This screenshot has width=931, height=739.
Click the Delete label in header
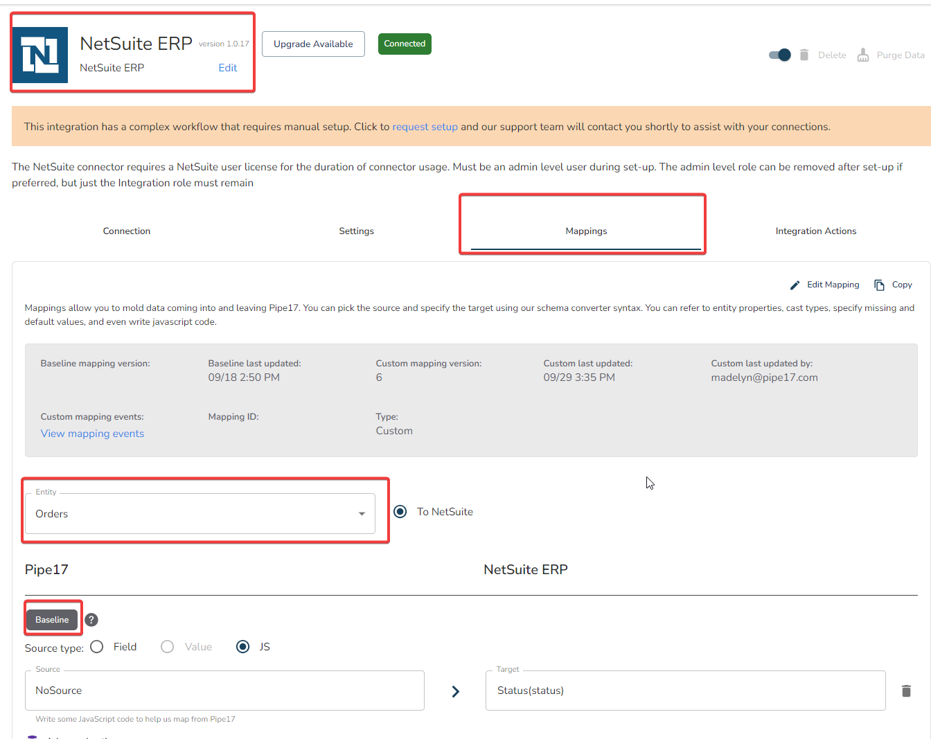point(832,55)
